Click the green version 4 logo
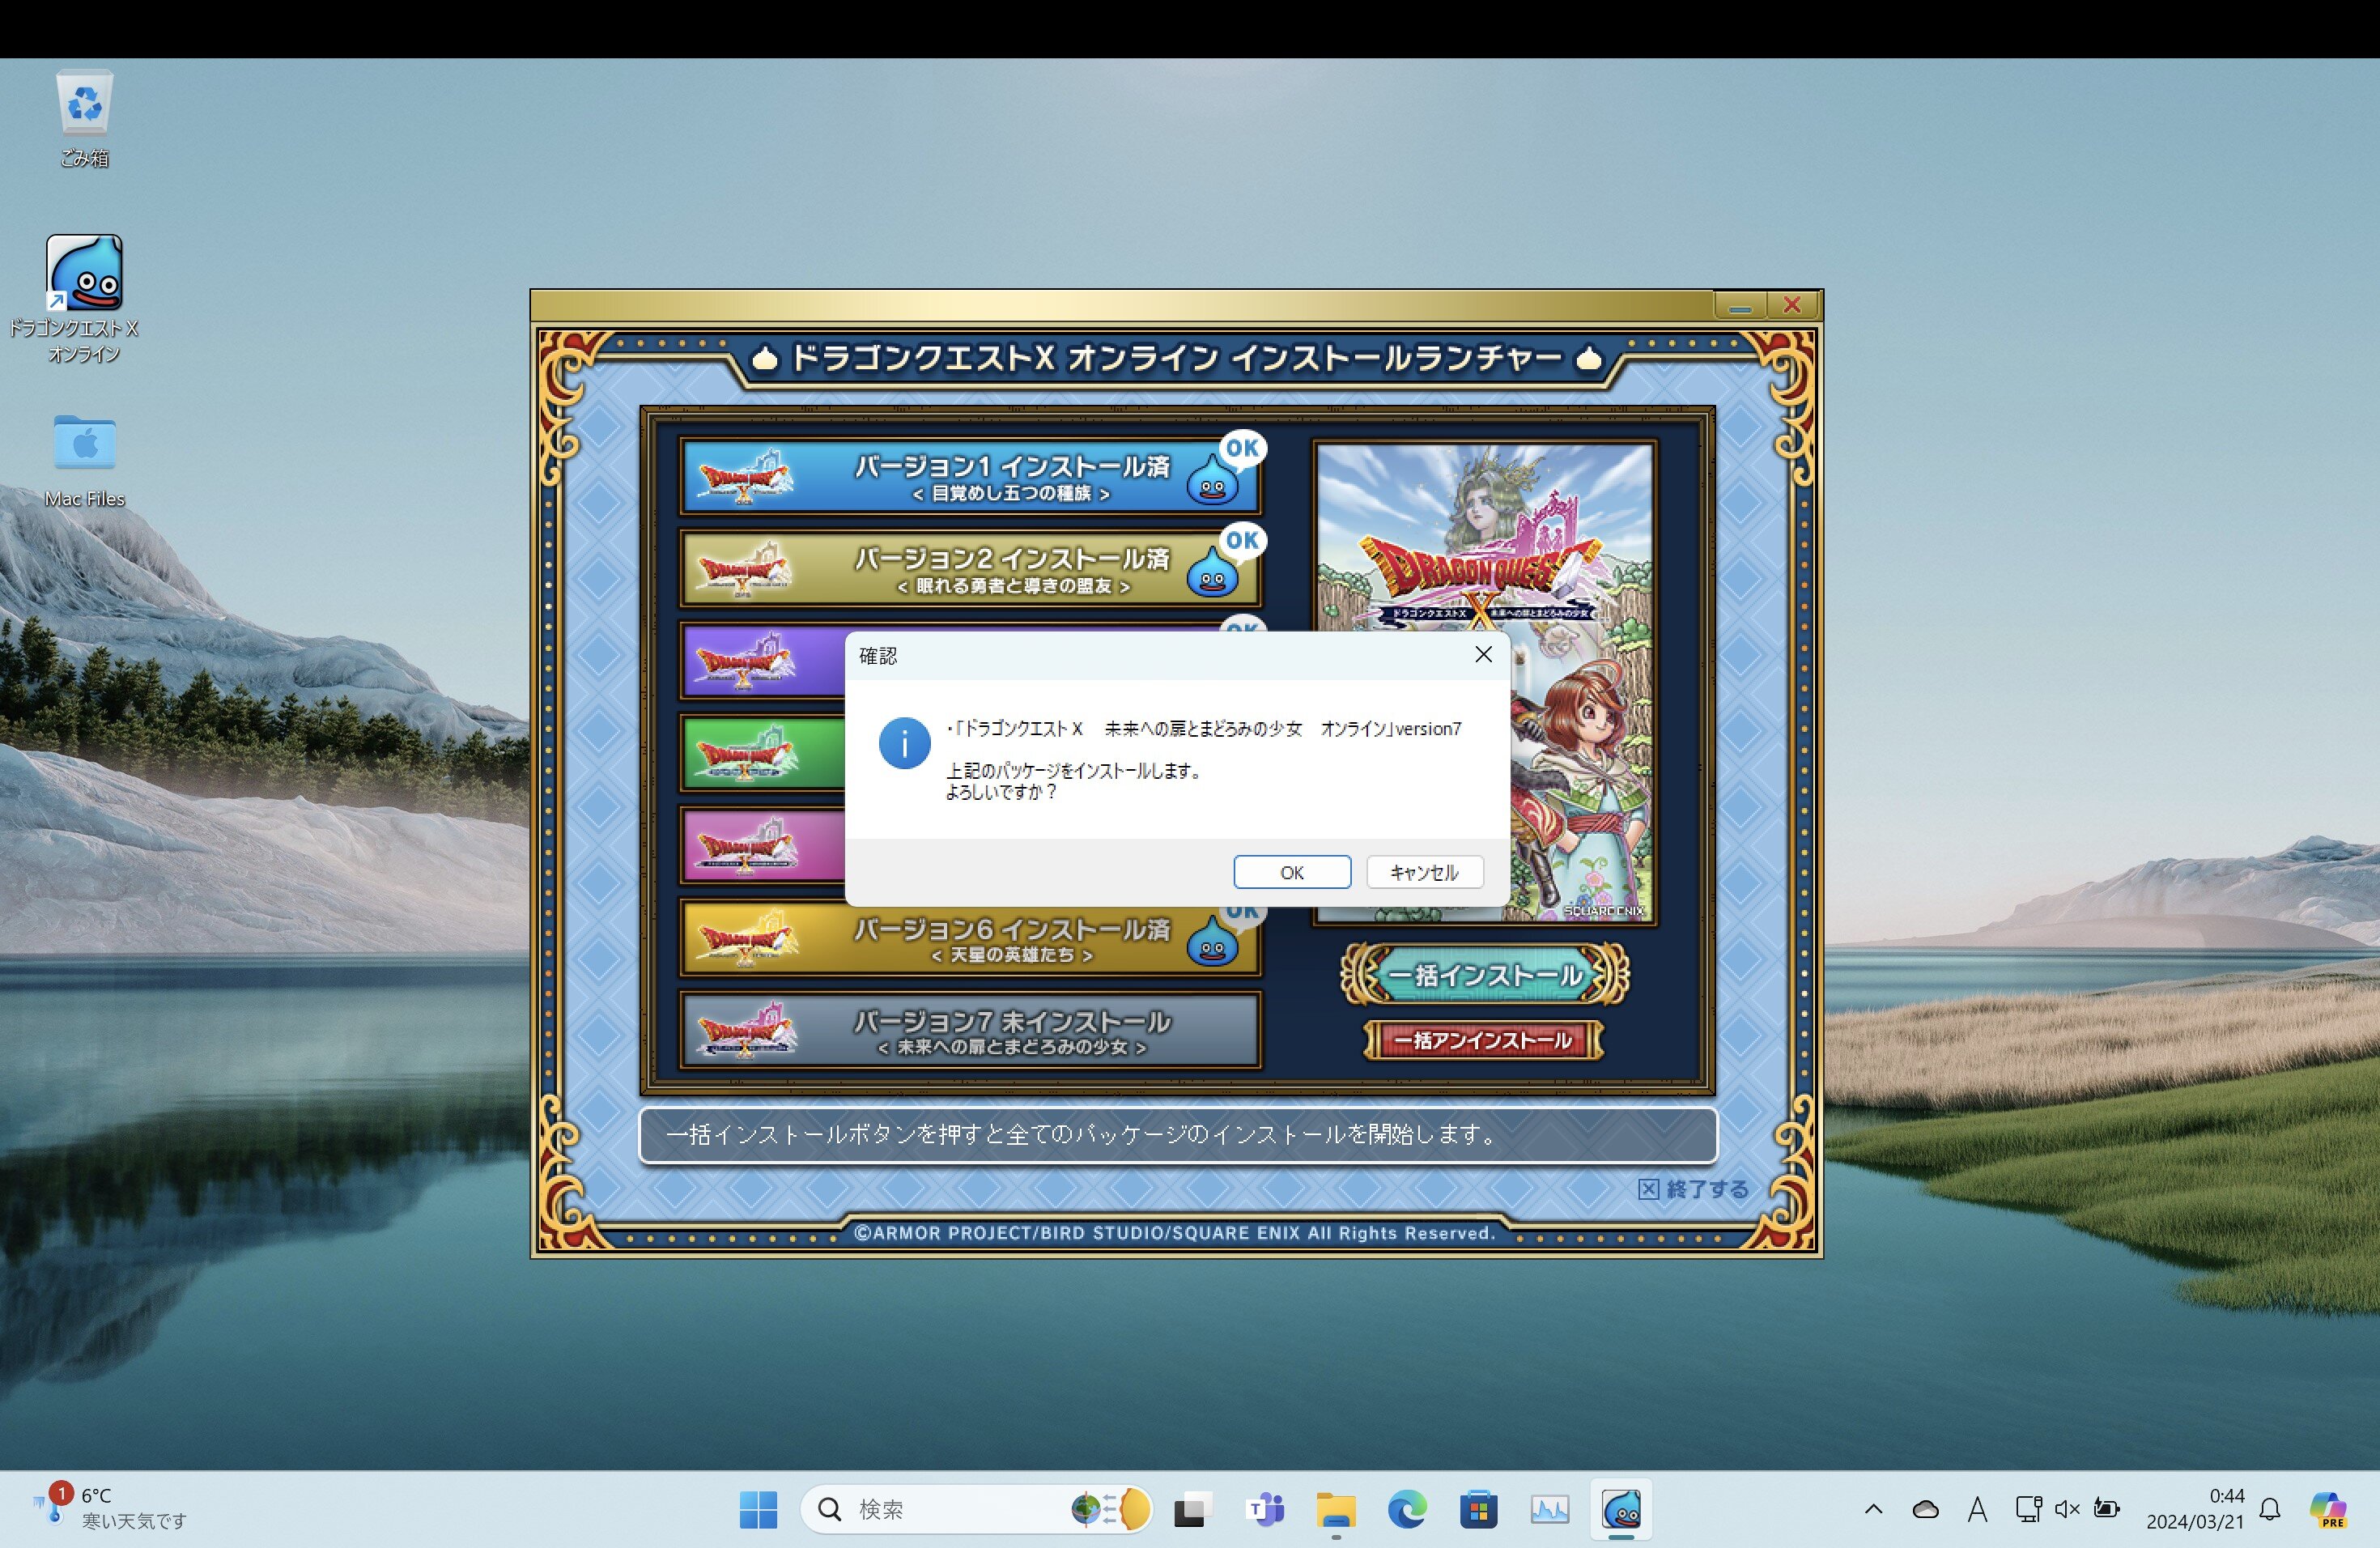 pyautogui.click(x=746, y=752)
